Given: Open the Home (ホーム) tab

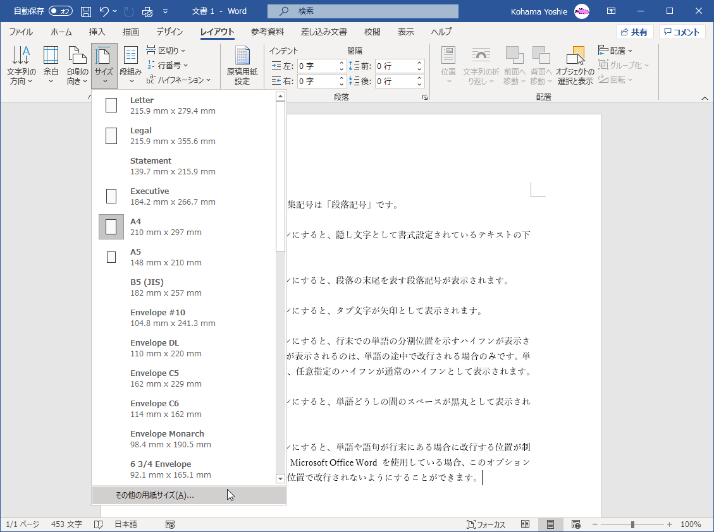Looking at the screenshot, I should 61,32.
